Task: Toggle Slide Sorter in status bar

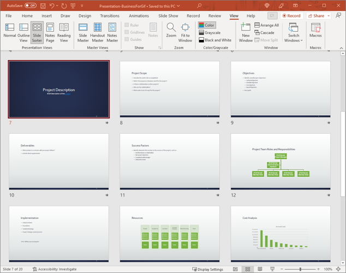Action: (x=248, y=269)
